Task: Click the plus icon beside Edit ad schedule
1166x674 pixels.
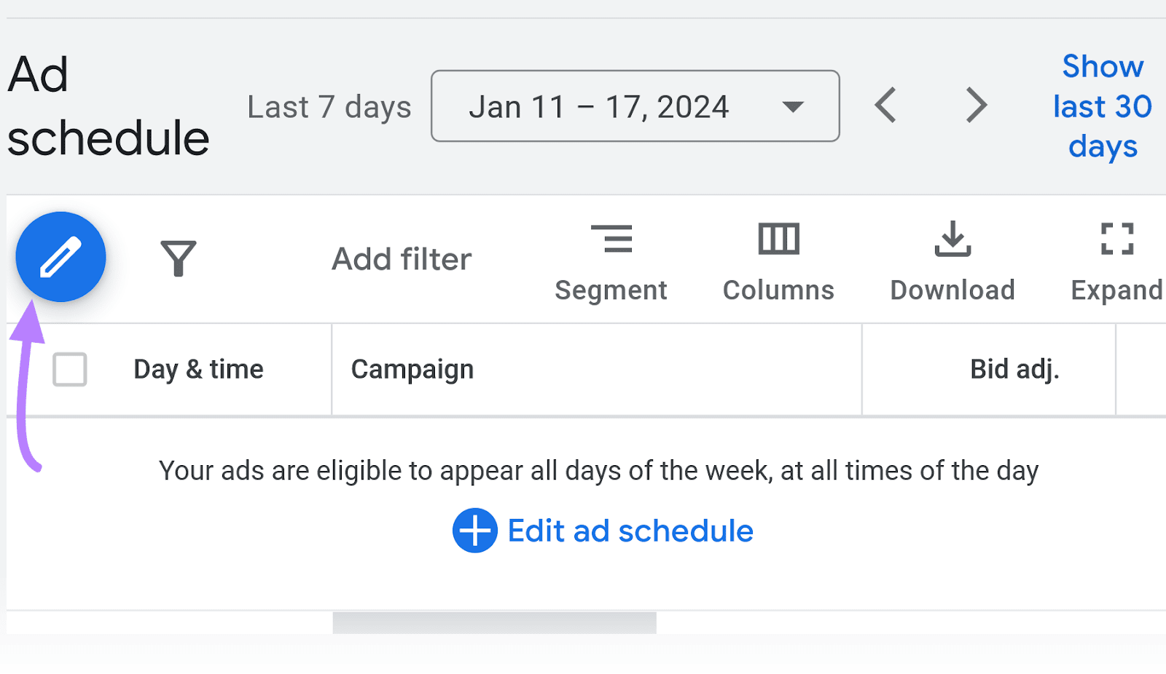Action: coord(474,530)
